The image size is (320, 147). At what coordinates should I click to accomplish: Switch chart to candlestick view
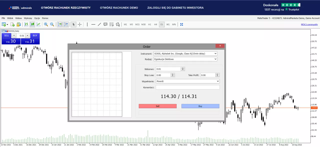[32, 24]
